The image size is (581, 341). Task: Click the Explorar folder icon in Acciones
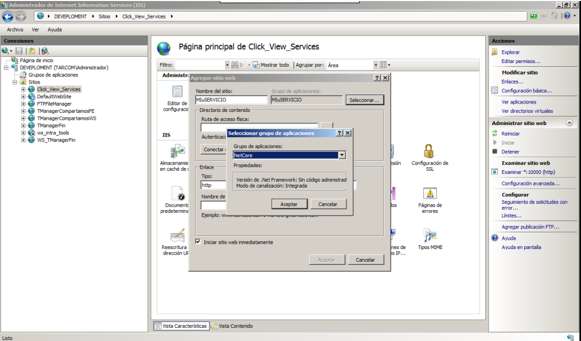click(494, 52)
